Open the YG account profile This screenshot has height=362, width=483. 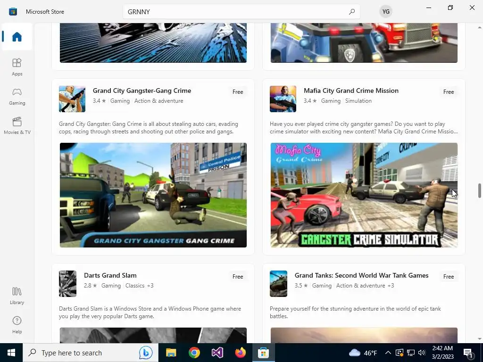[386, 12]
